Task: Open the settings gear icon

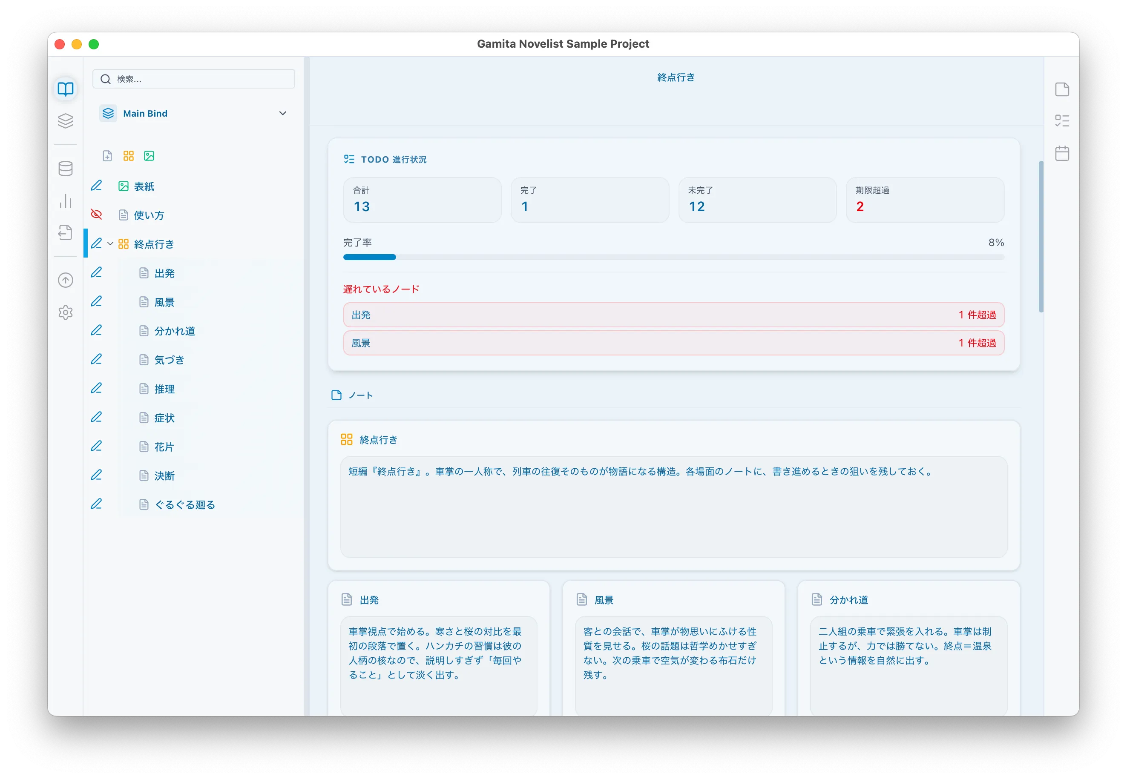Action: pos(66,312)
